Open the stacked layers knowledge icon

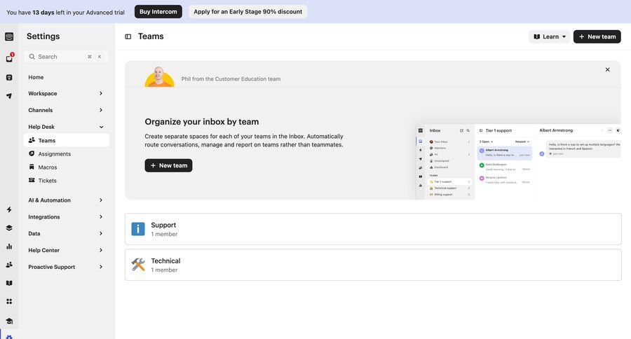(x=9, y=228)
